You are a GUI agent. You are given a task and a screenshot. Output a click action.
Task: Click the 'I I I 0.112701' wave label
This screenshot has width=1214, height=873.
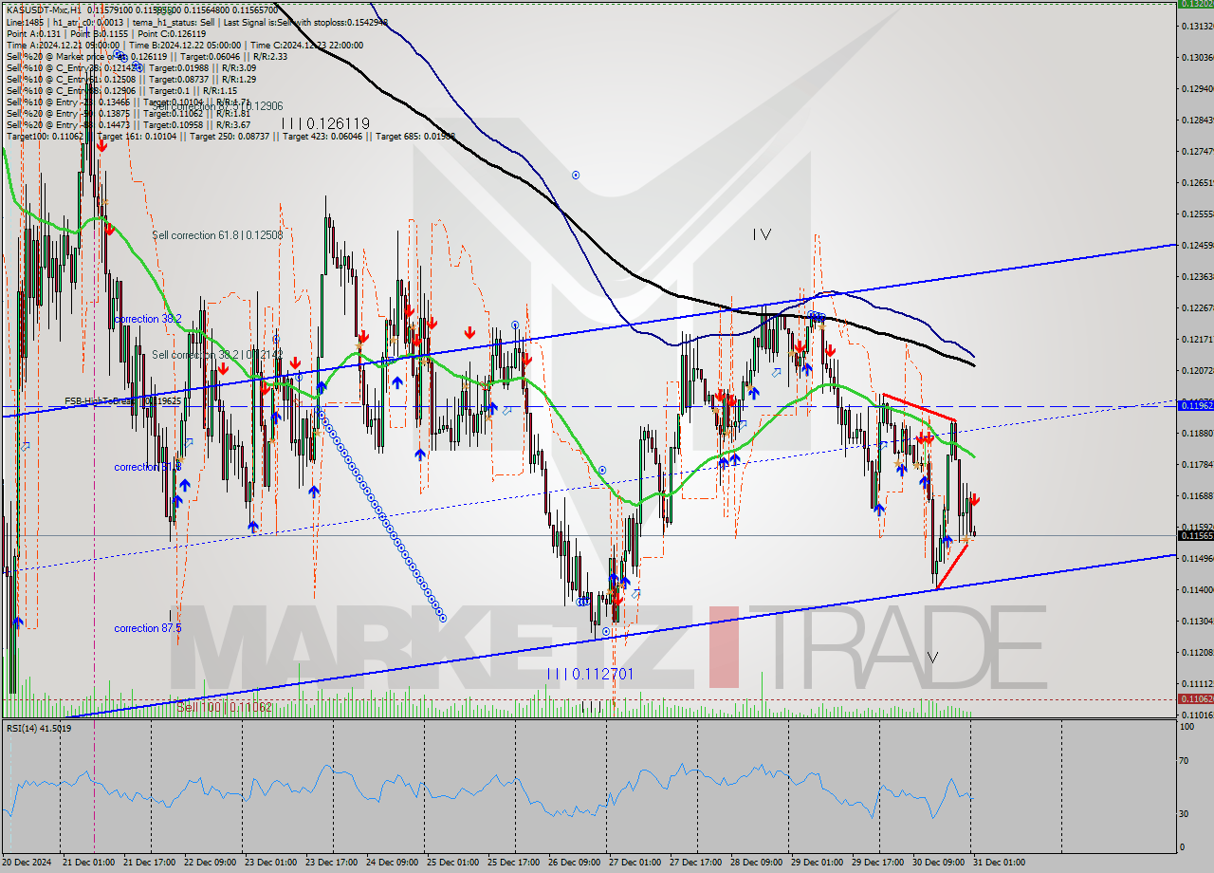point(590,675)
